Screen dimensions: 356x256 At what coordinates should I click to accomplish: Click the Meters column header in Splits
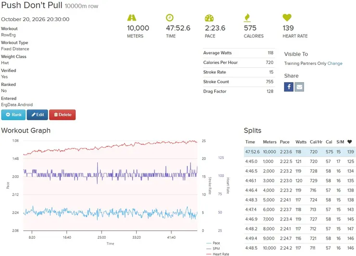tap(269, 142)
